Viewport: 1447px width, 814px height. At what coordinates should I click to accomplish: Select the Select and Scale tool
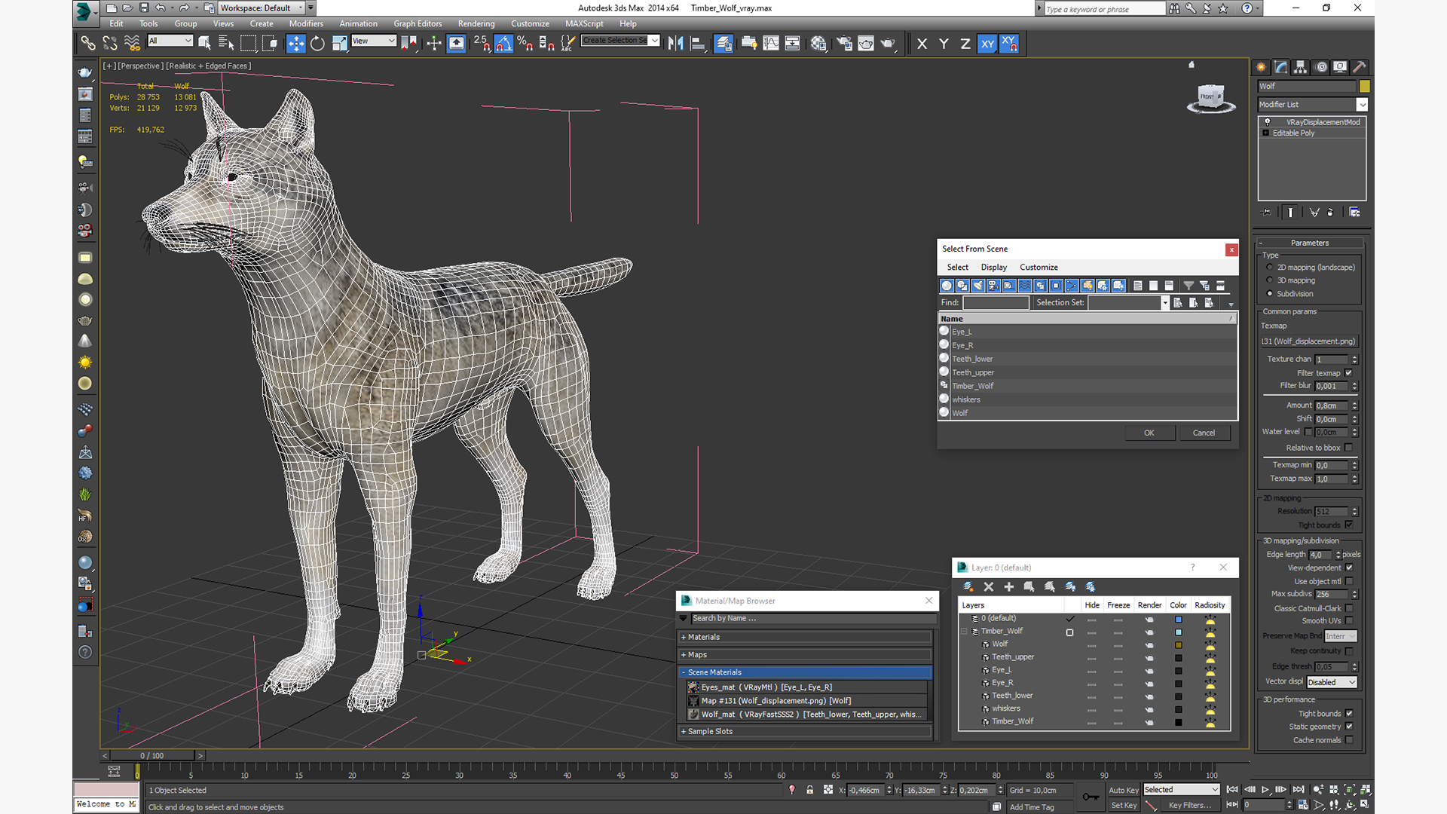tap(339, 44)
